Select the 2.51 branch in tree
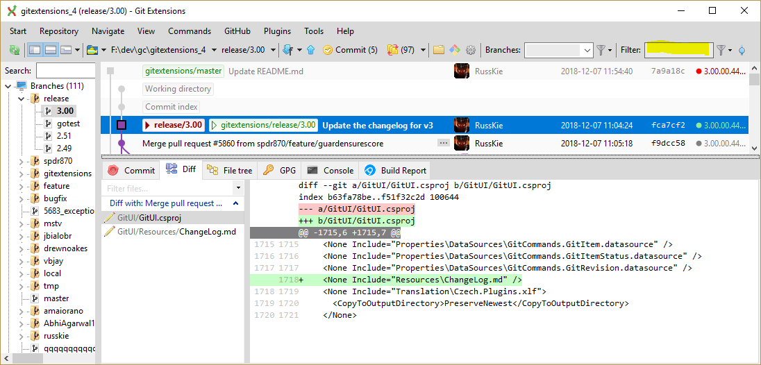Viewport: 761px width, 365px height. click(64, 136)
